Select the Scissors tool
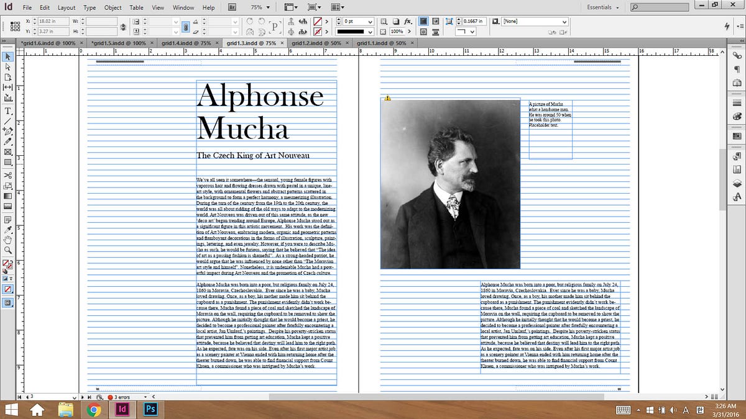The height and width of the screenshot is (419, 746). click(x=8, y=176)
